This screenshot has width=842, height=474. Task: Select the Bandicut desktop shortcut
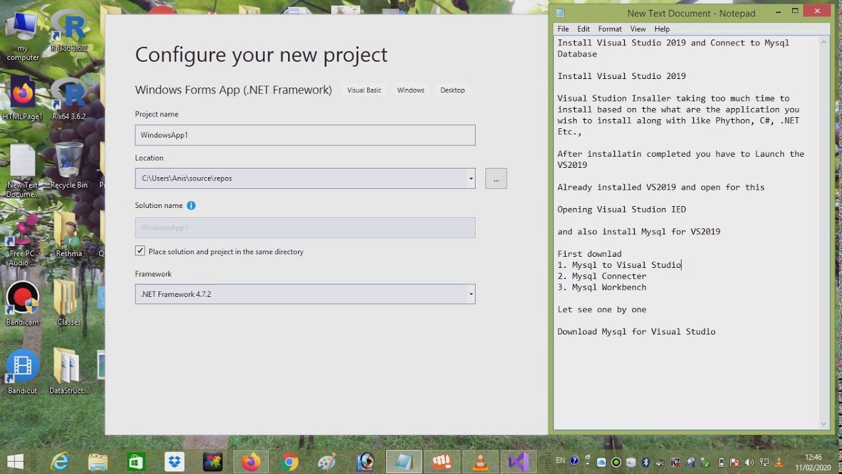click(x=22, y=372)
